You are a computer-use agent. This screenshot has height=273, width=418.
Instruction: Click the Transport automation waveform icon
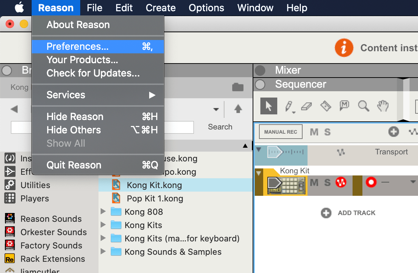(x=341, y=152)
